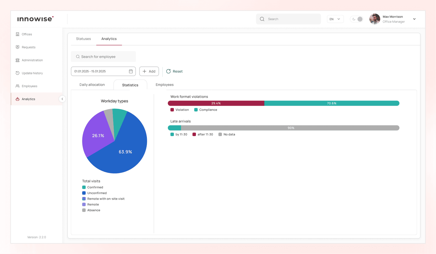Click the magnifier icon in top search

coord(262,19)
